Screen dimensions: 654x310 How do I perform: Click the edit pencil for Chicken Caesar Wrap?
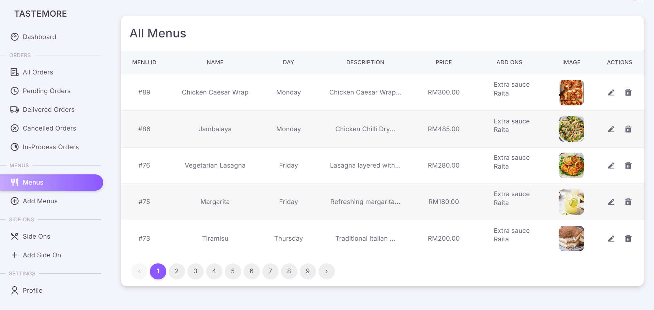[611, 92]
